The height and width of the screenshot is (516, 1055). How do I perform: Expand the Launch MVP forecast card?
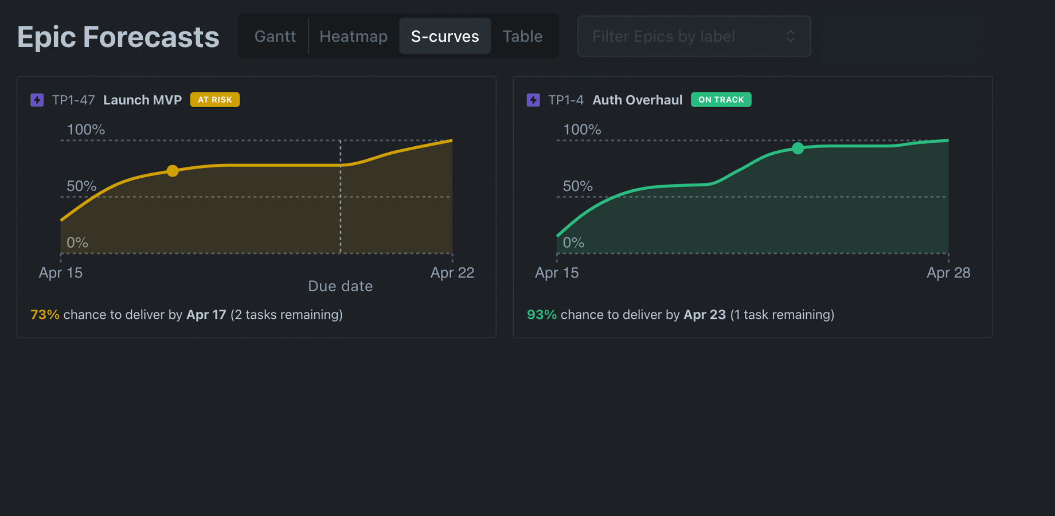pyautogui.click(x=256, y=206)
